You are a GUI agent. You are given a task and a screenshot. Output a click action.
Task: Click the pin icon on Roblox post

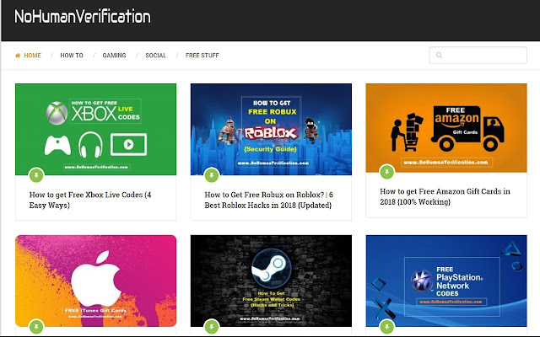(x=212, y=175)
